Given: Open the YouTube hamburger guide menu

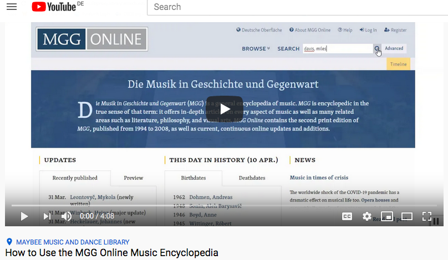Looking at the screenshot, I should click(11, 7).
